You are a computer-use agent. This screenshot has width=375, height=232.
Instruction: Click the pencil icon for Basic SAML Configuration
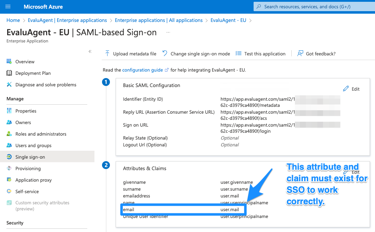[x=346, y=89]
